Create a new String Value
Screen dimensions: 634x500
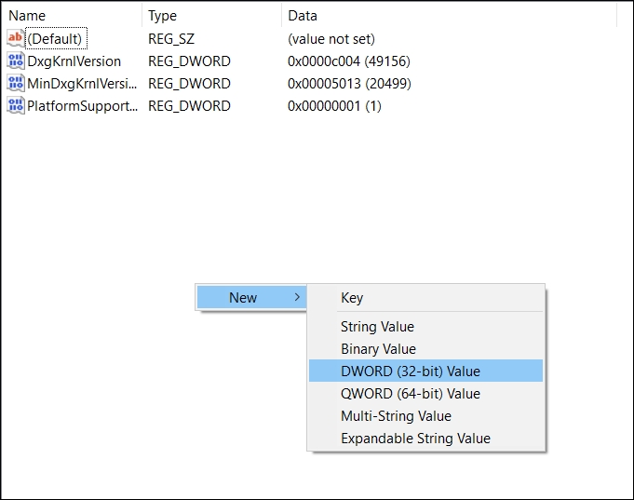[377, 327]
